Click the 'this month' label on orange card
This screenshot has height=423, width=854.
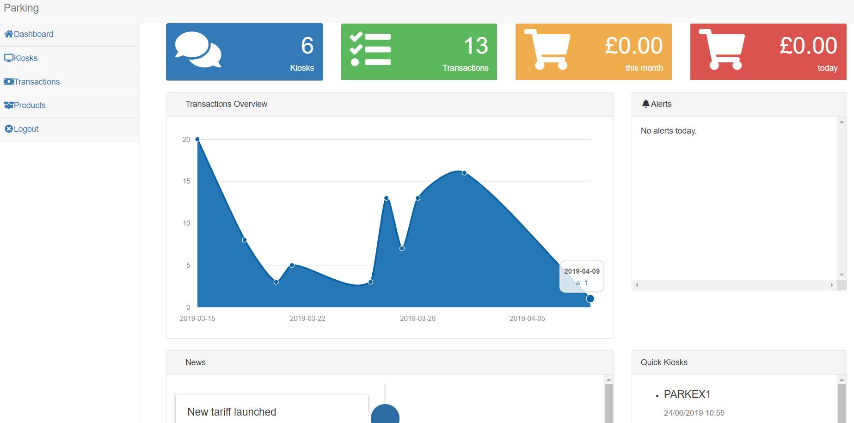pos(644,68)
